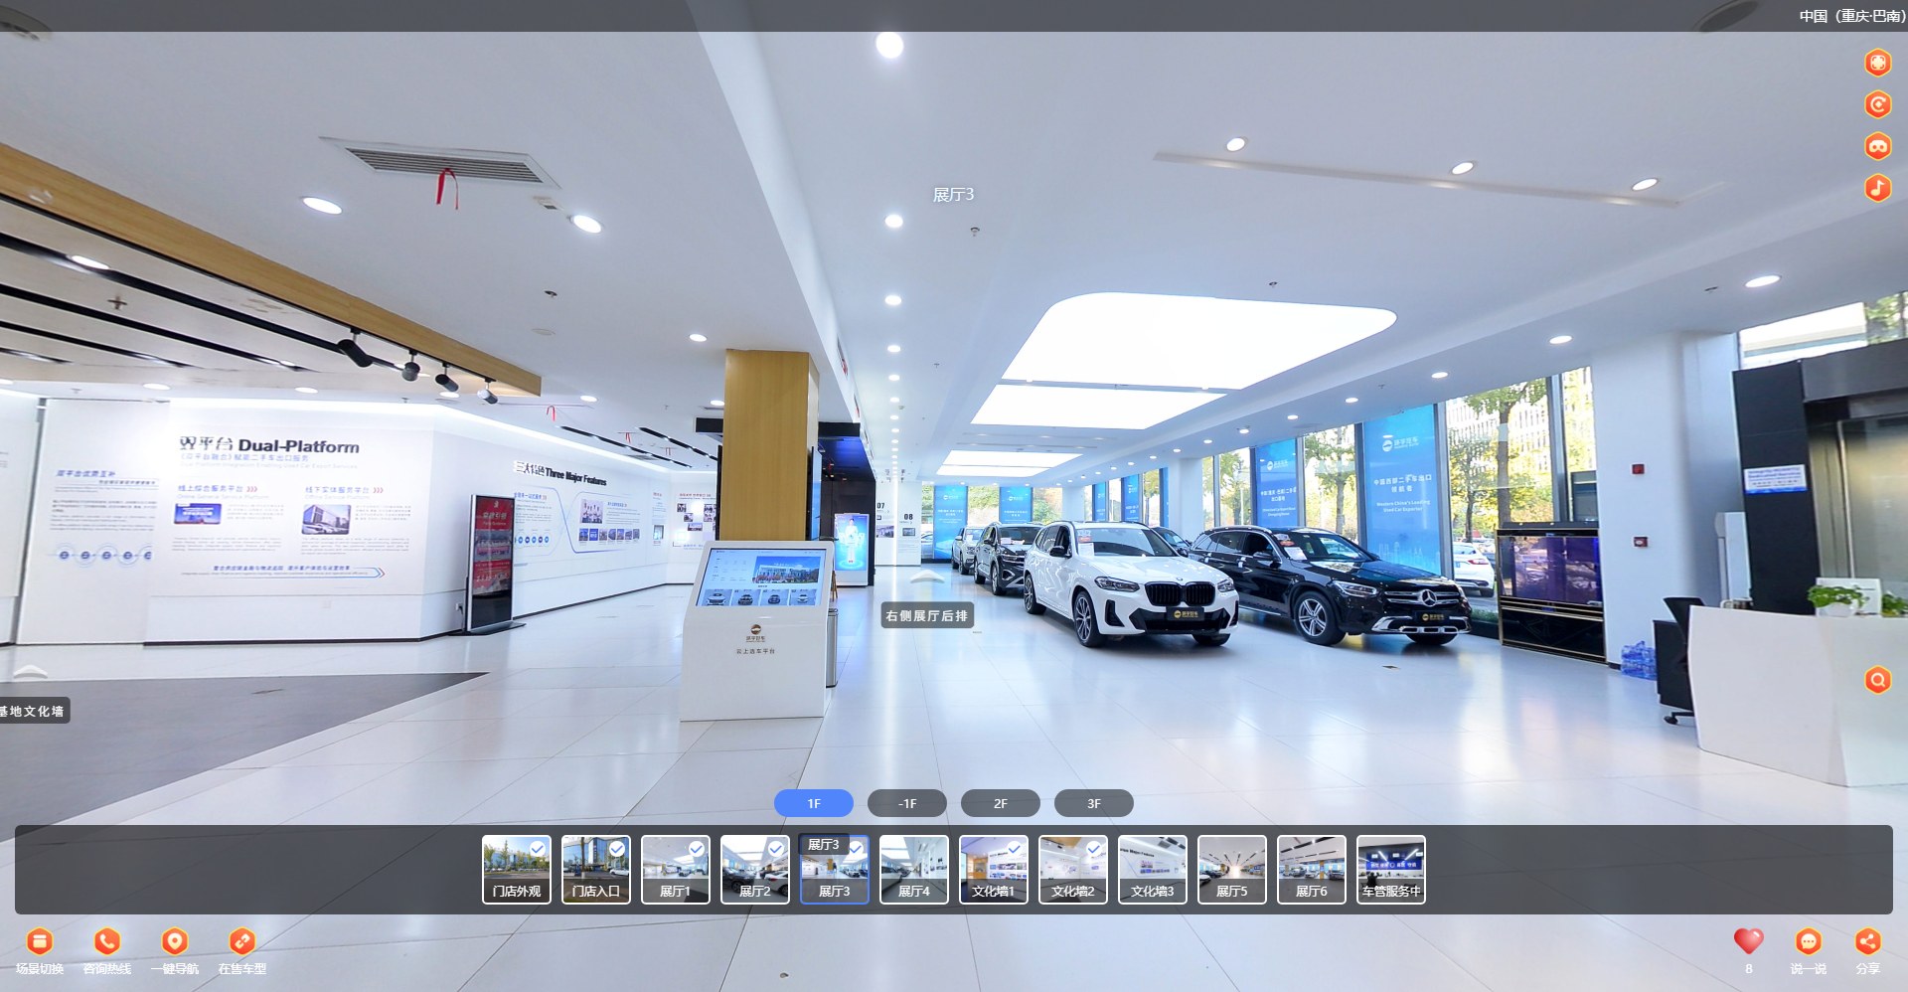Select the 1F floor tab

(x=814, y=803)
